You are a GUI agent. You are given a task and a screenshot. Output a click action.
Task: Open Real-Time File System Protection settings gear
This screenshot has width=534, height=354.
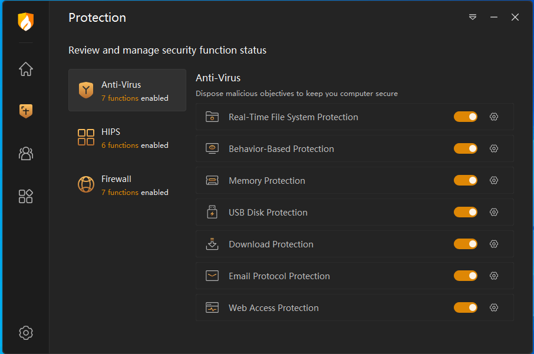(x=494, y=117)
